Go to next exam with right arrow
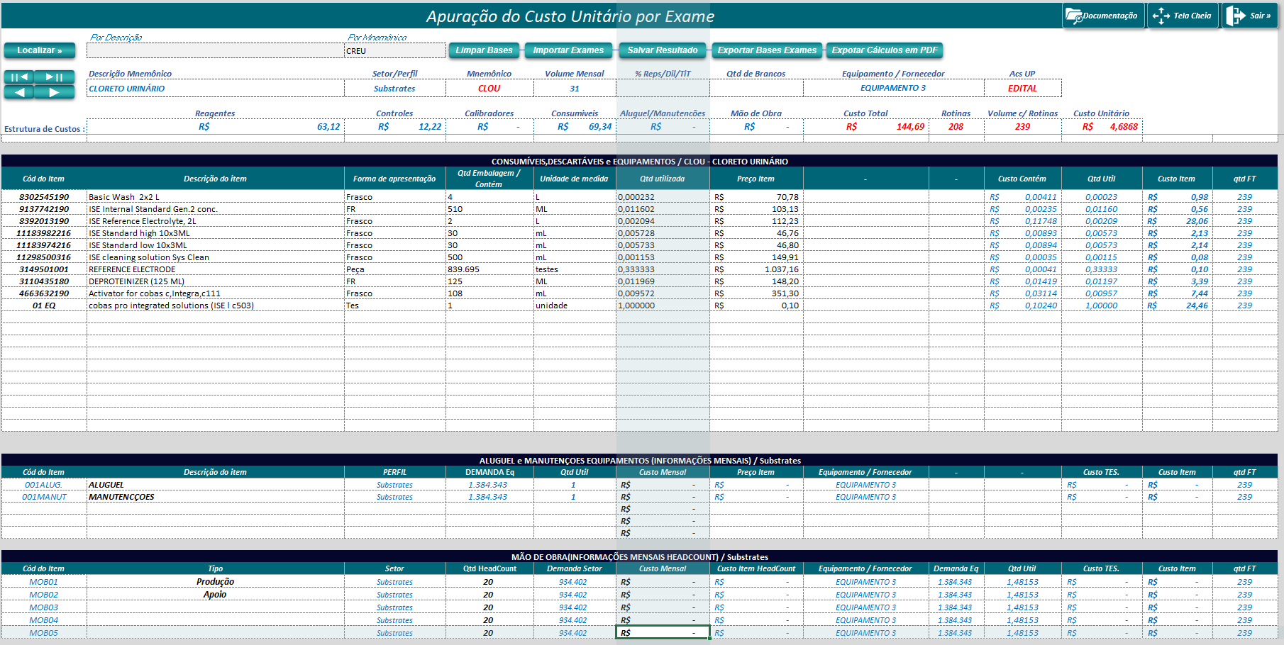 tap(55, 92)
